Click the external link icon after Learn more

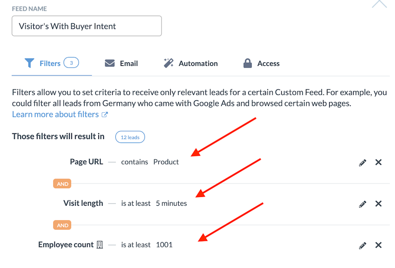pyautogui.click(x=104, y=114)
